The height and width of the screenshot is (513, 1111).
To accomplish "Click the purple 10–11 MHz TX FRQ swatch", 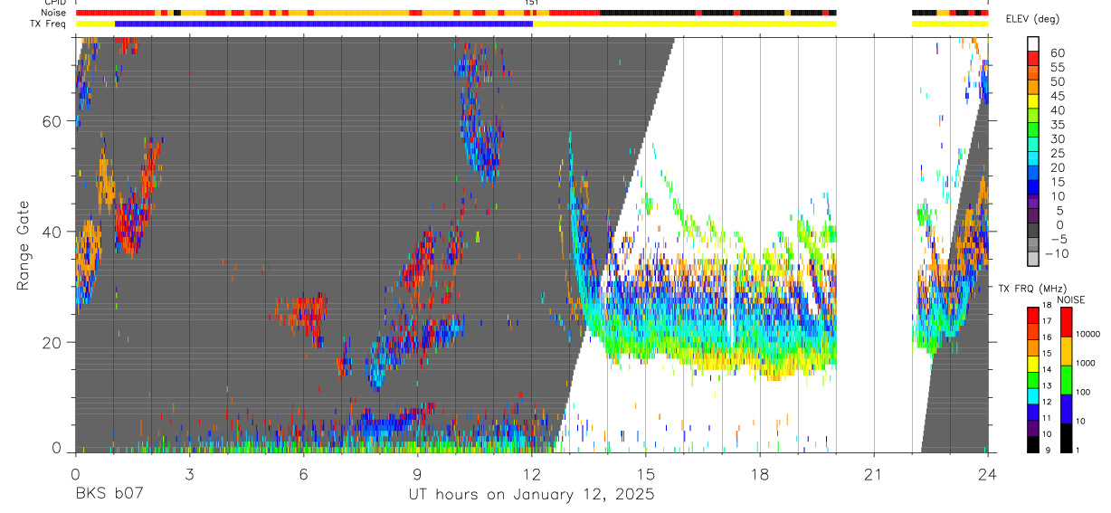I will [1032, 428].
